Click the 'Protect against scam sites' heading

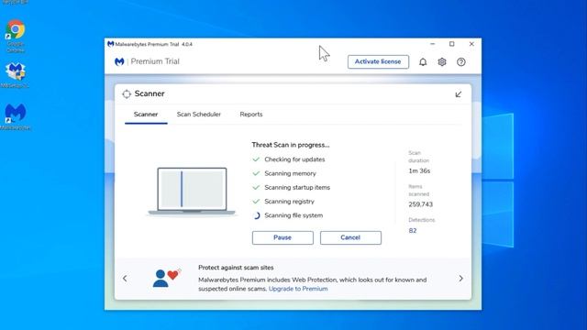pyautogui.click(x=236, y=268)
